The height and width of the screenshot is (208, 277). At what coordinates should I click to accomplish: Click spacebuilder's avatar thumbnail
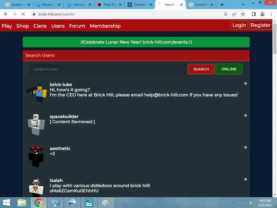(x=37, y=125)
